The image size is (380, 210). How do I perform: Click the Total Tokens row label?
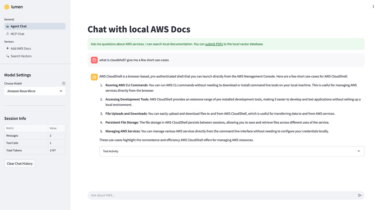click(x=14, y=150)
